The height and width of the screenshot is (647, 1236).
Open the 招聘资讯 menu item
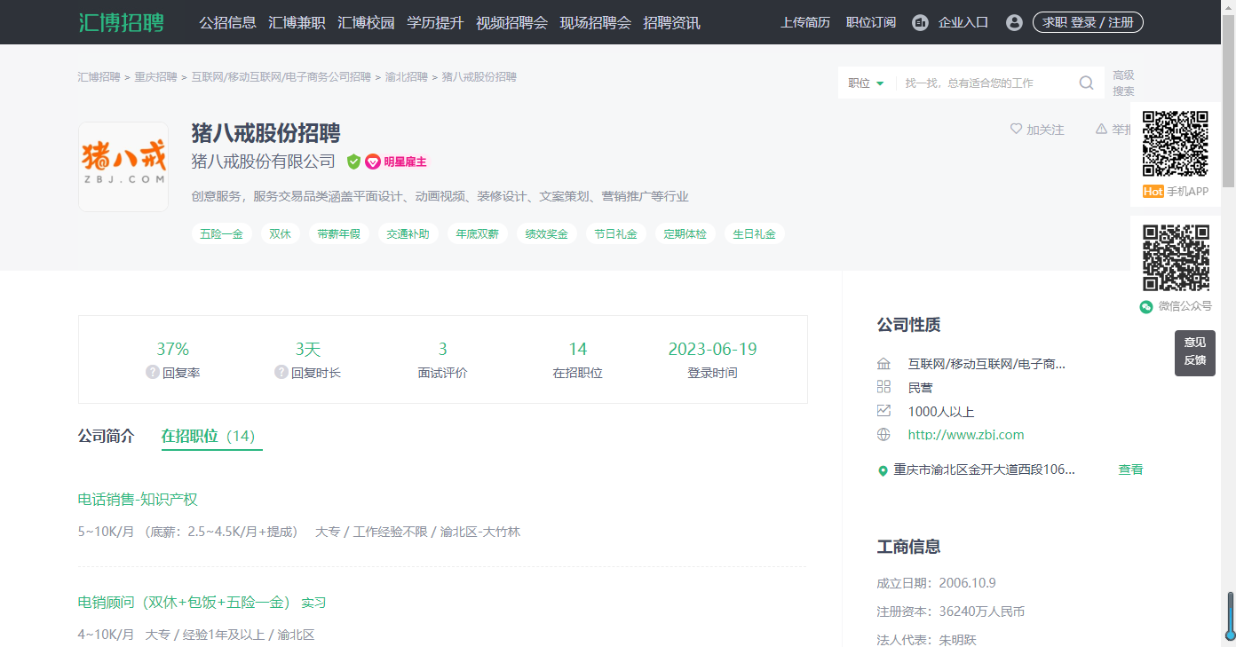tap(672, 23)
